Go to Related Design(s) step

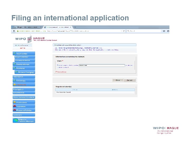tap(26, 72)
